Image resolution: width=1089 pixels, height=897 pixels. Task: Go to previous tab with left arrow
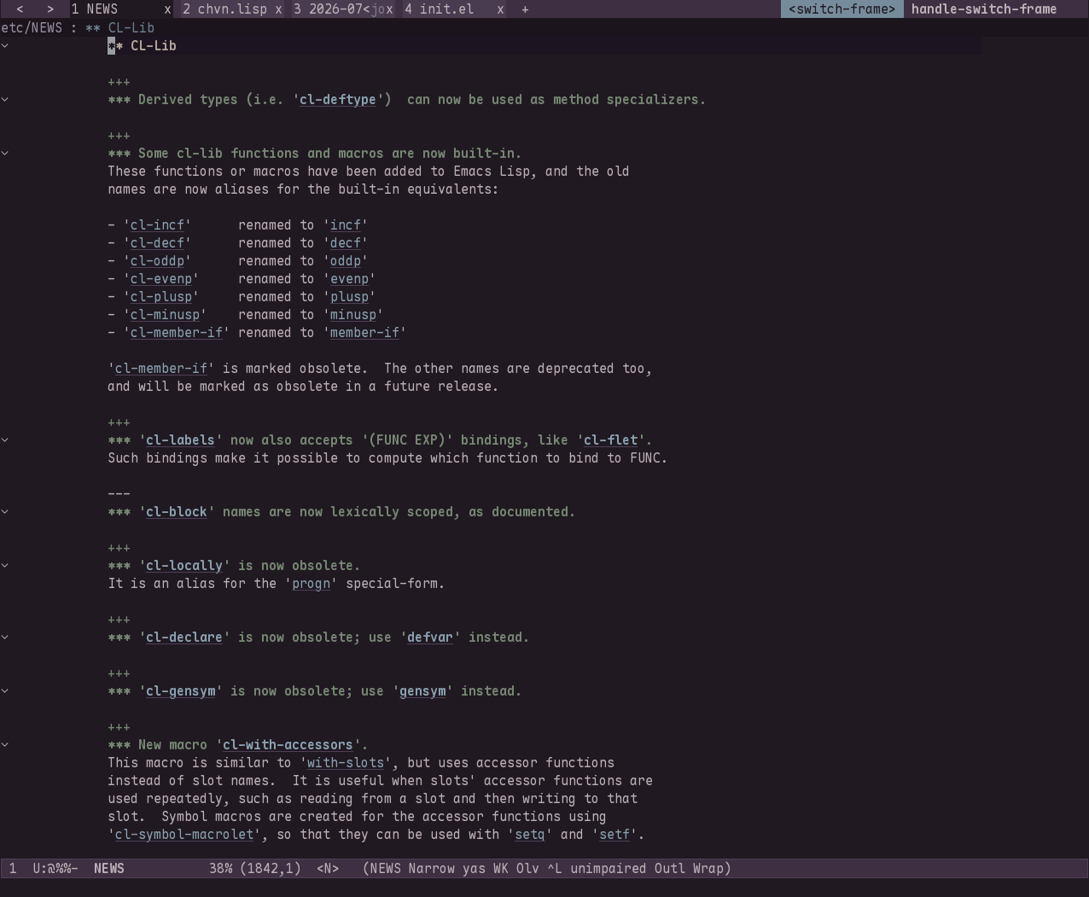point(20,9)
